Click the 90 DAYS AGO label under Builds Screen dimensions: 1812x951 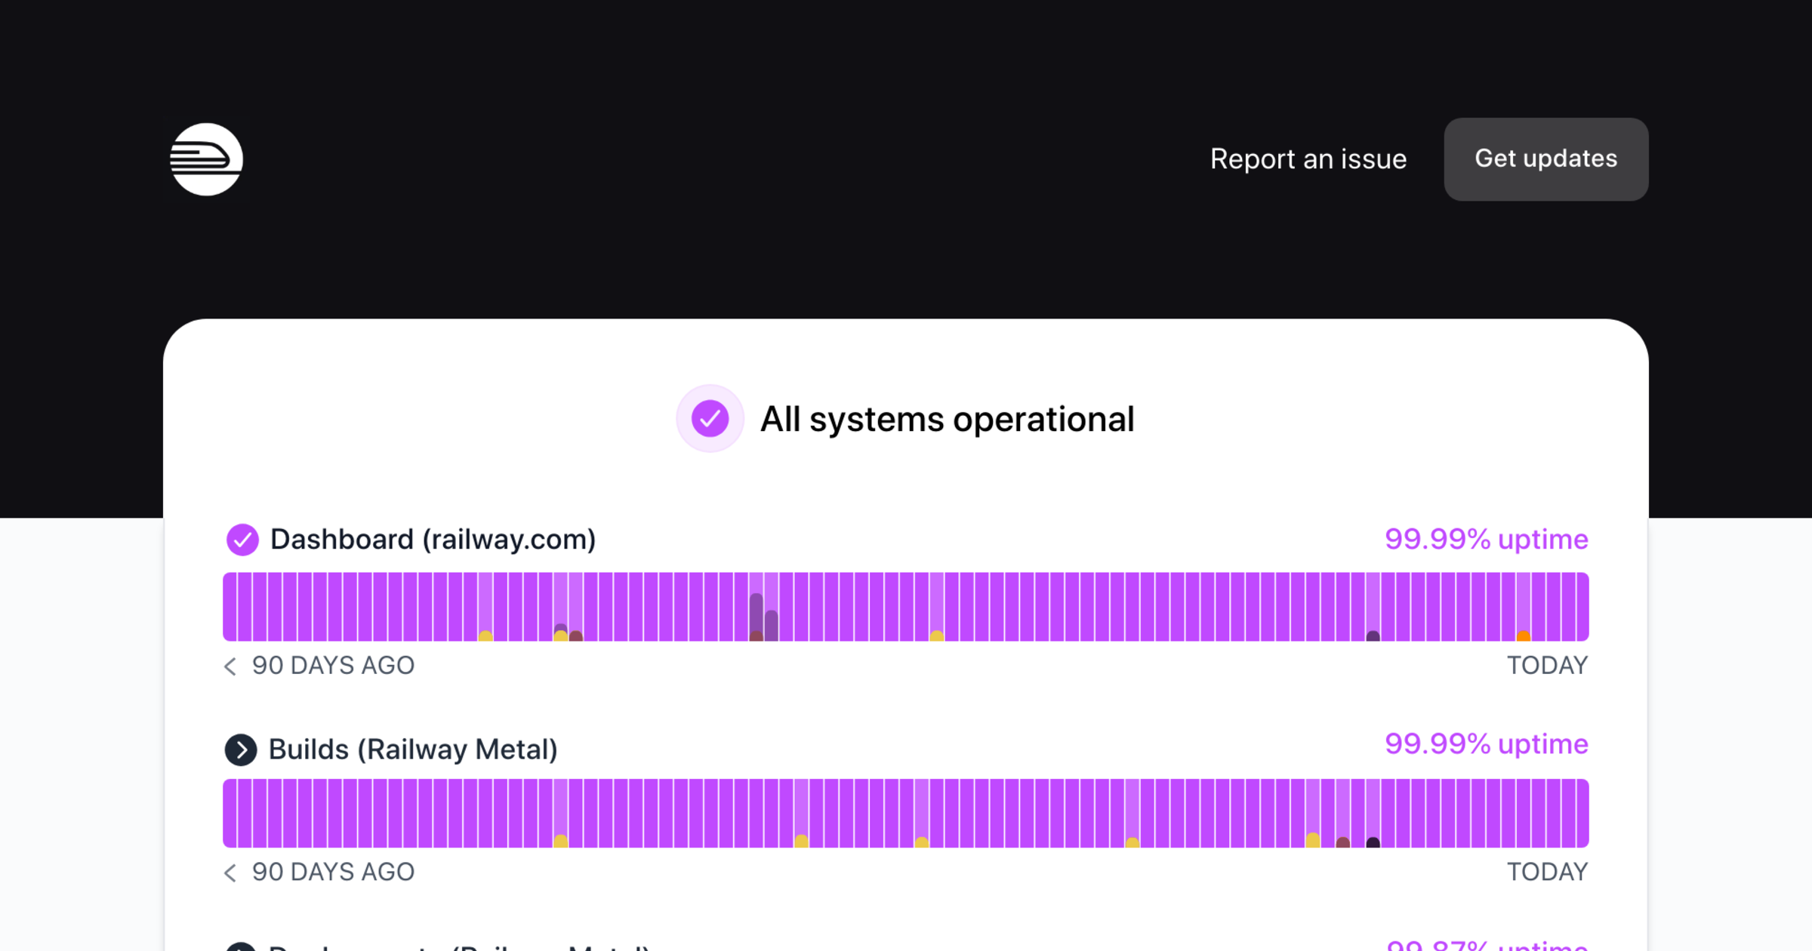[333, 873]
